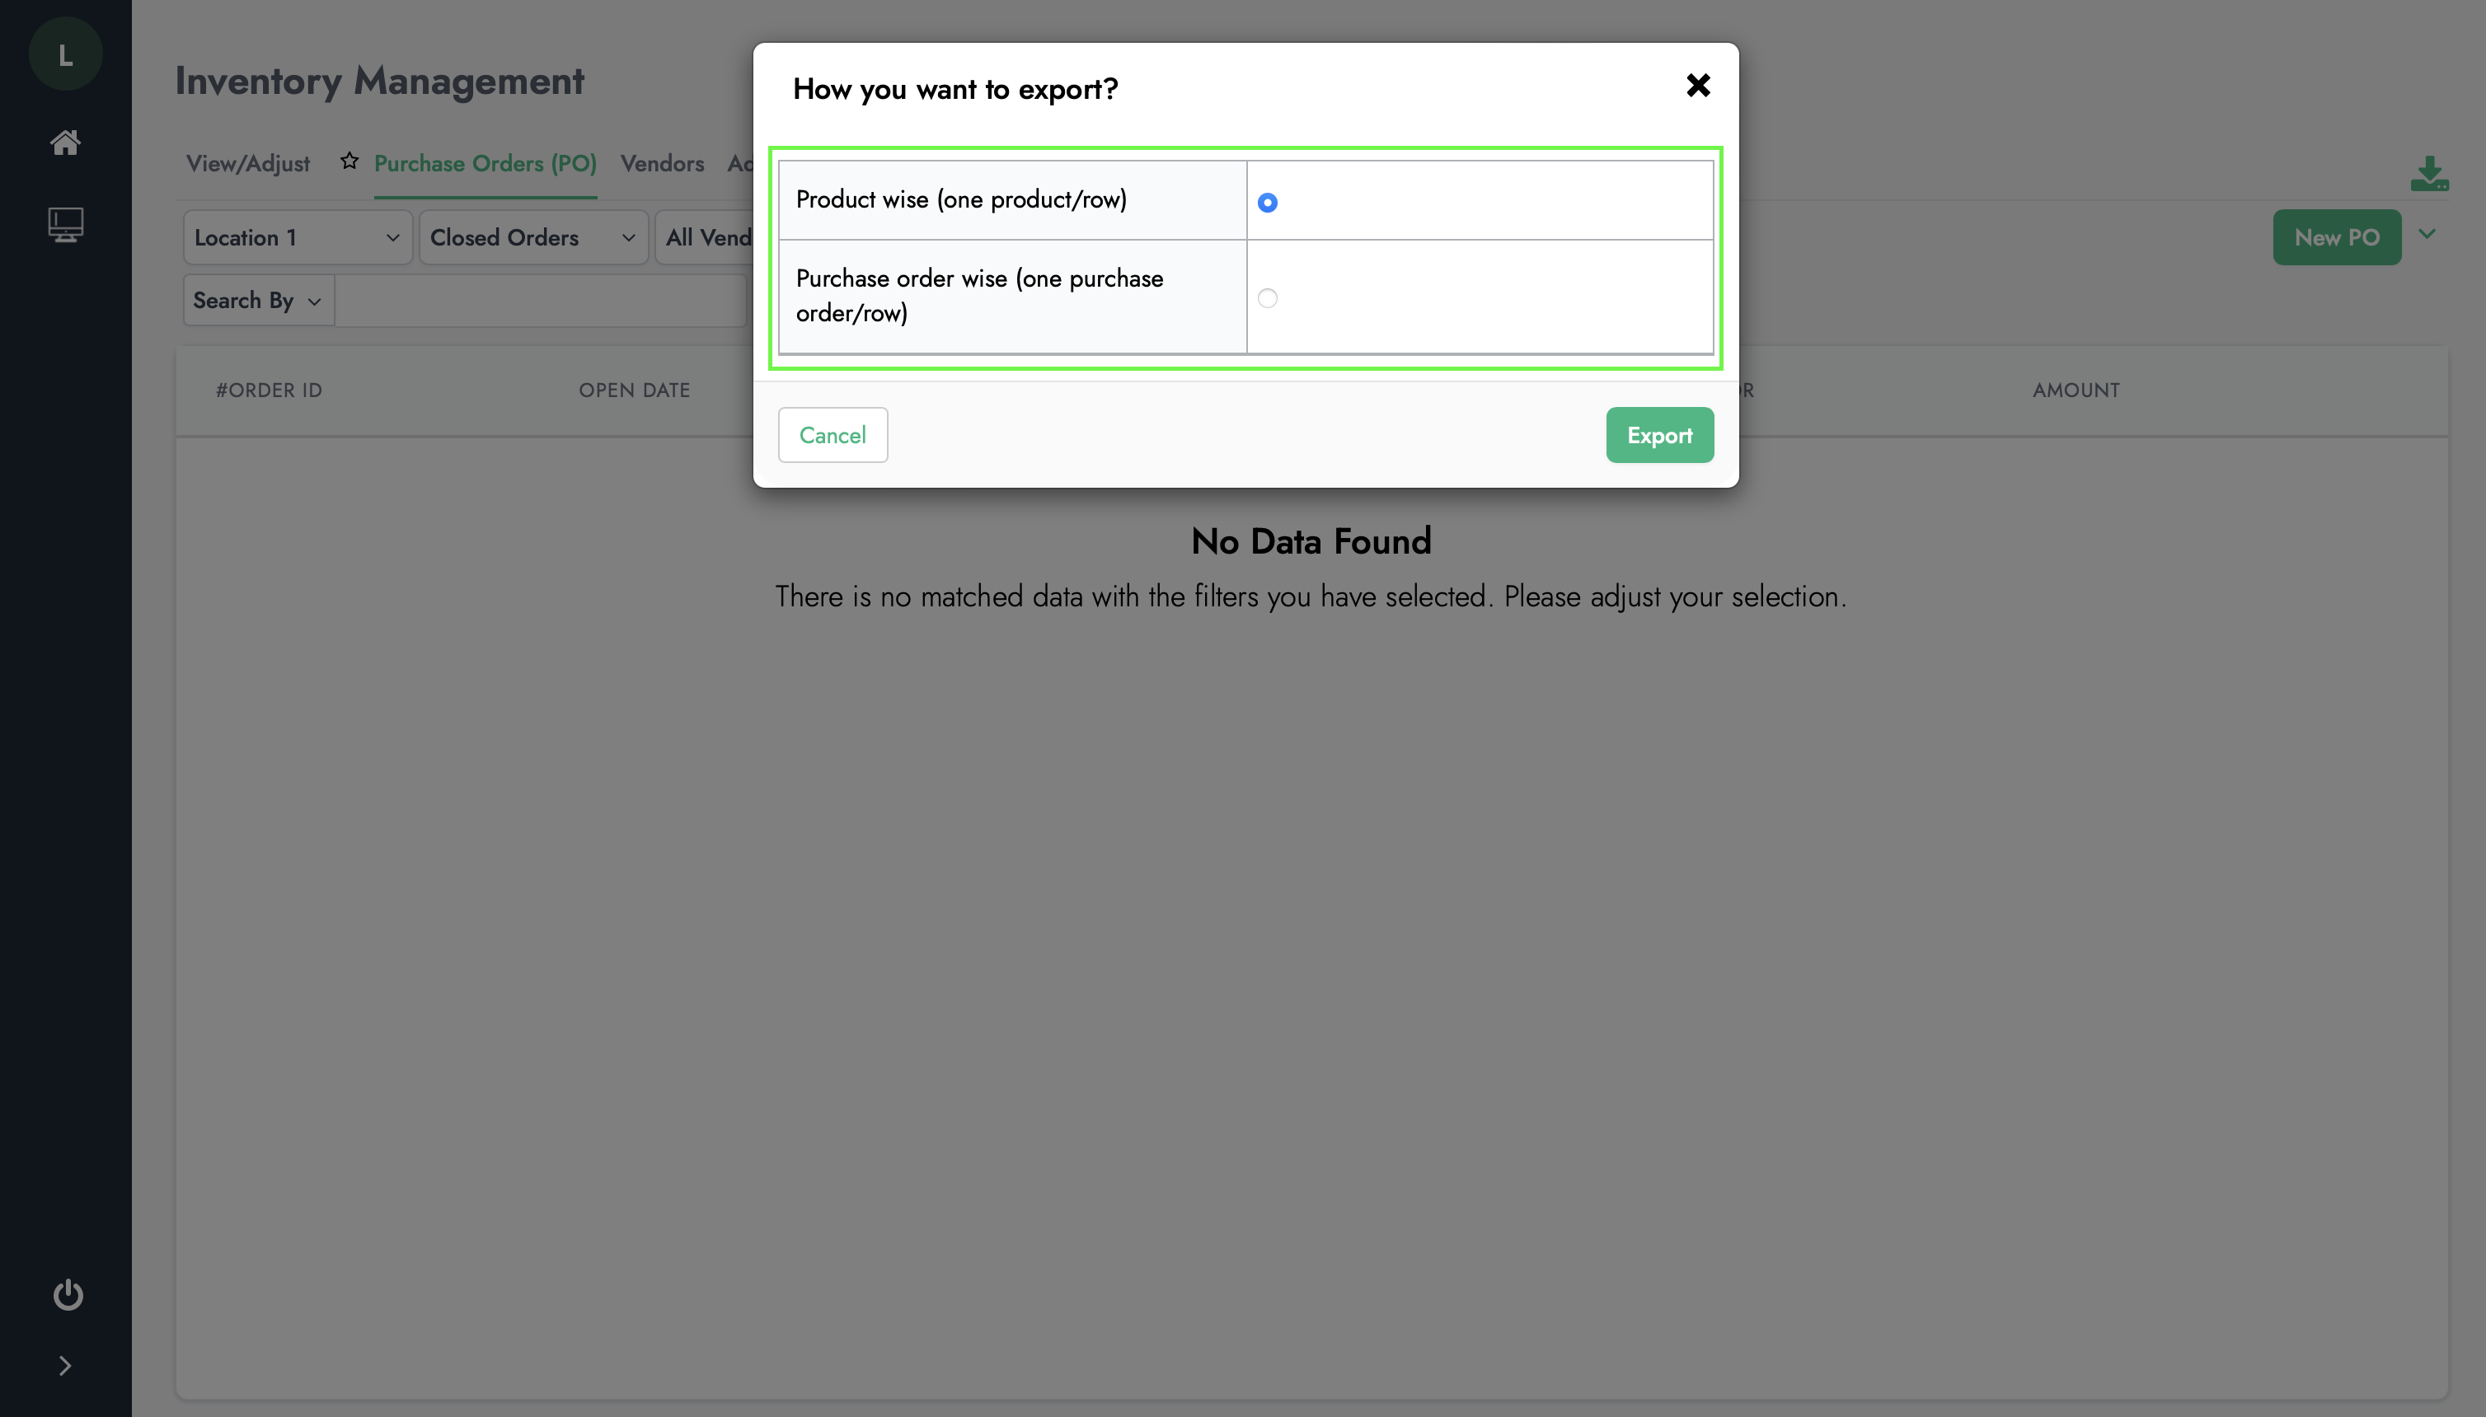This screenshot has height=1417, width=2486.
Task: Click the Cancel button
Action: (x=833, y=435)
